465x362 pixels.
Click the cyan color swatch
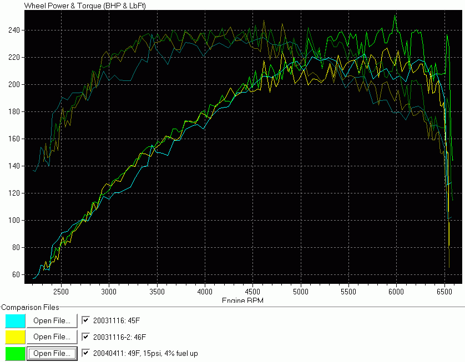(x=16, y=320)
